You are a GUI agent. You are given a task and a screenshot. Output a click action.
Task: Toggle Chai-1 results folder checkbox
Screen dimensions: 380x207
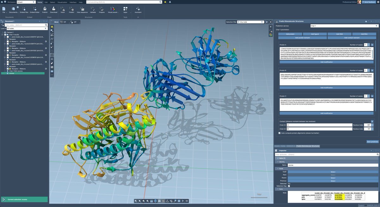coord(5,34)
